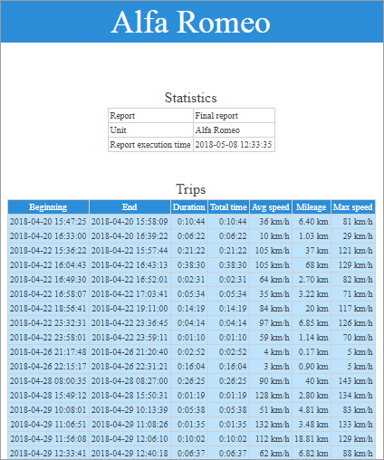Select duration 0:38:30 in Duration column
The image size is (384, 460).
click(189, 265)
